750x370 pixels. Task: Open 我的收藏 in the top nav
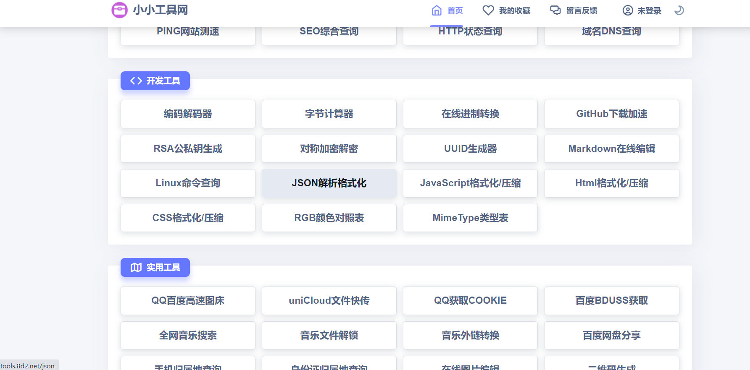(x=506, y=10)
